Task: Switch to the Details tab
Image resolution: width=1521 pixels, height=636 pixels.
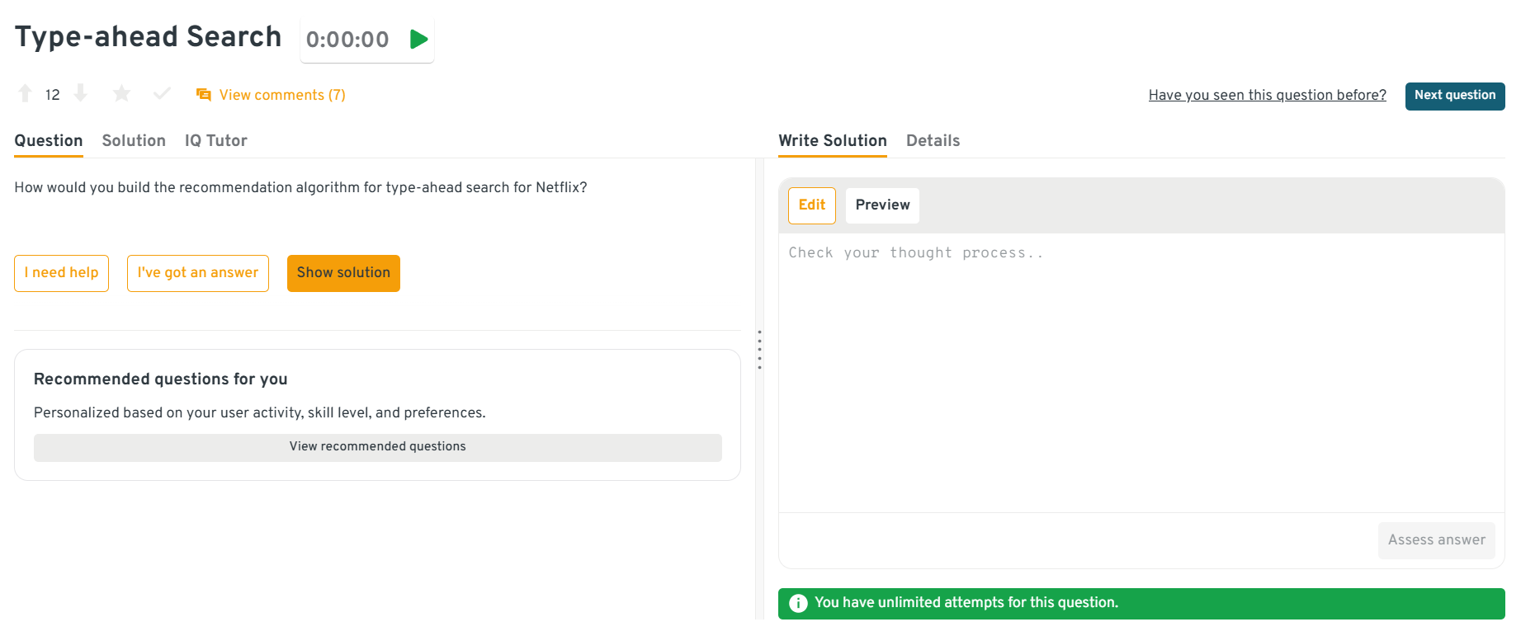Action: click(933, 140)
